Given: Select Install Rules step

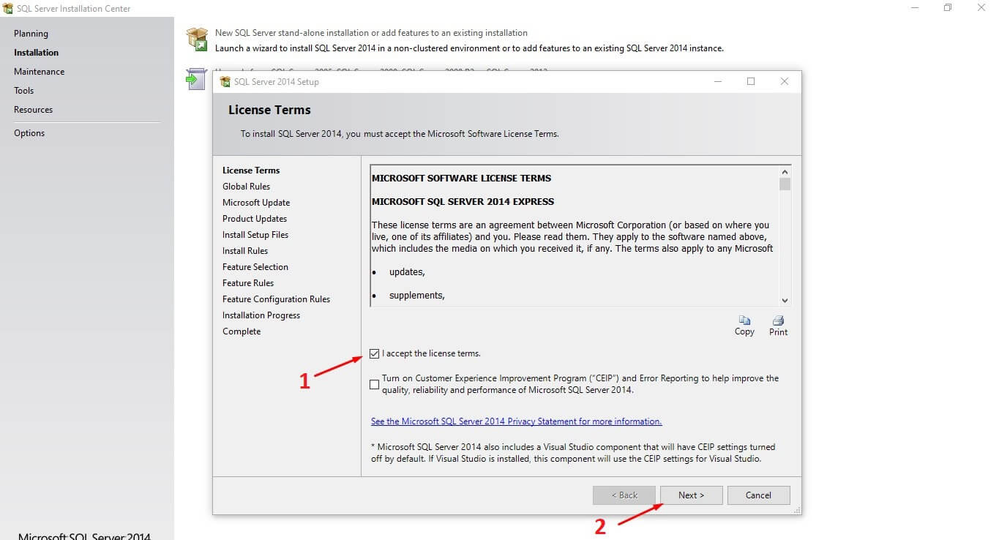Looking at the screenshot, I should [245, 251].
